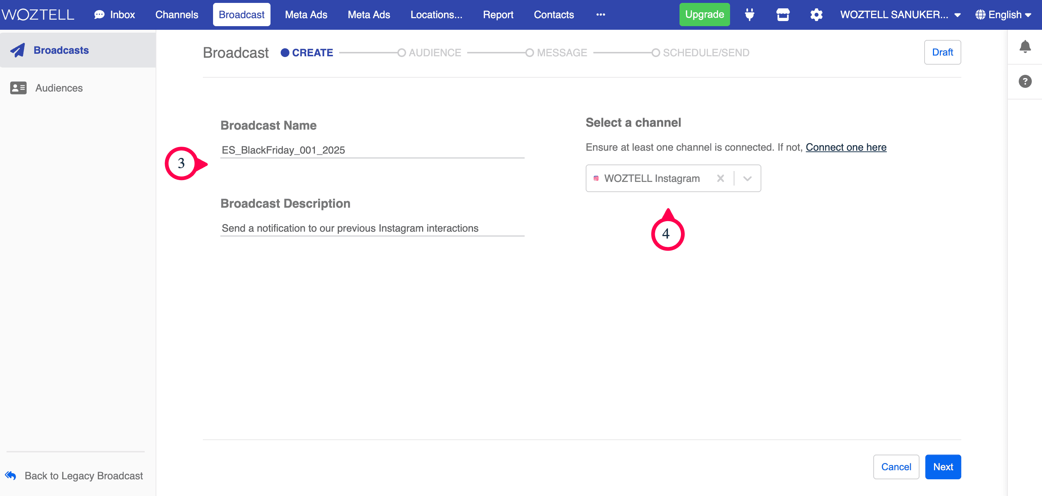This screenshot has height=496, width=1042.
Task: Clear the WOZTELL Instagram channel selection
Action: (720, 178)
